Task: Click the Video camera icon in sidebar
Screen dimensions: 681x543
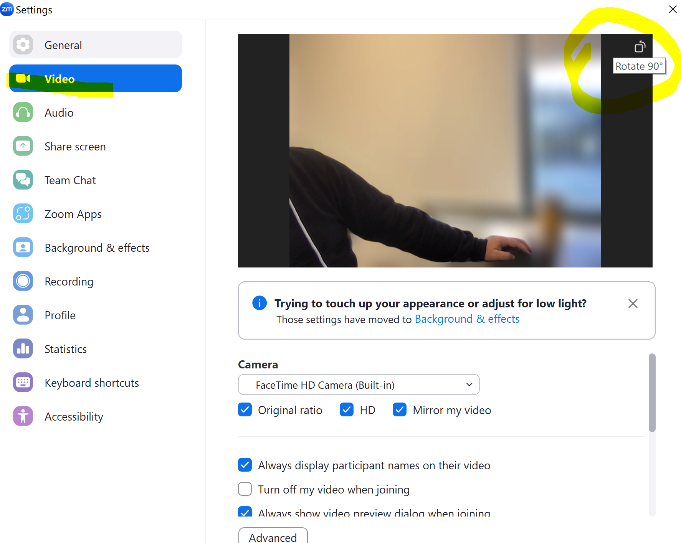Action: tap(23, 79)
